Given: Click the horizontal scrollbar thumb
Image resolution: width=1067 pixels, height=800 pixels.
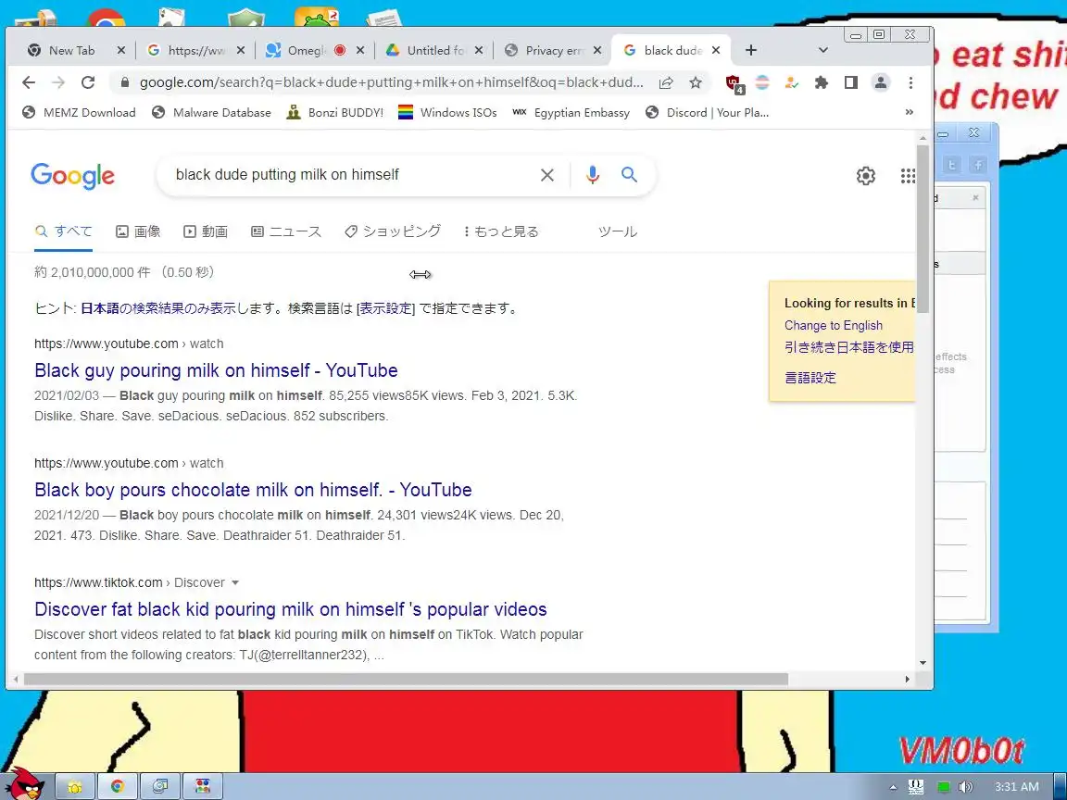Looking at the screenshot, I should coord(406,679).
